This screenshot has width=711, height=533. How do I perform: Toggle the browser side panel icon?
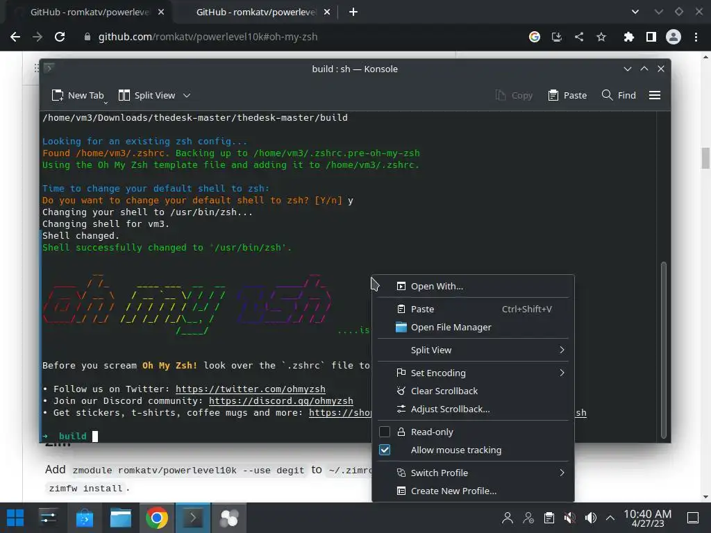pyautogui.click(x=651, y=37)
